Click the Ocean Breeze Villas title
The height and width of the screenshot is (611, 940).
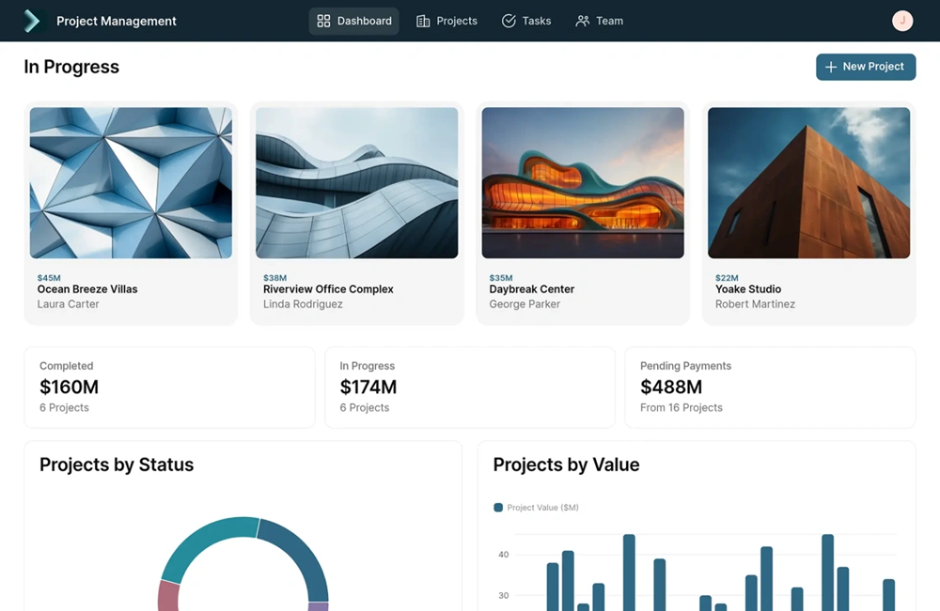tap(87, 289)
